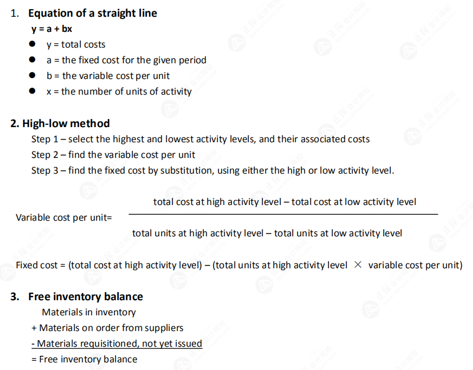This screenshot has height=370, width=473.
Task: Select the text "y = total costs"
Action: 76,44
